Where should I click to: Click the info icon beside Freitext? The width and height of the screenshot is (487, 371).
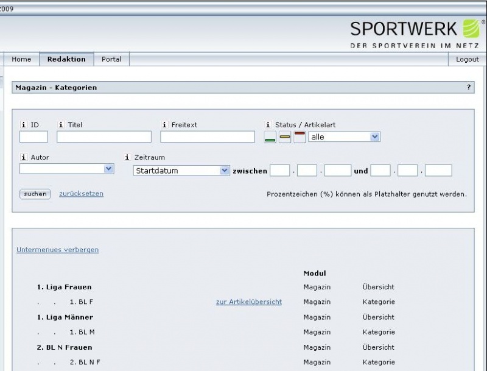pos(164,125)
